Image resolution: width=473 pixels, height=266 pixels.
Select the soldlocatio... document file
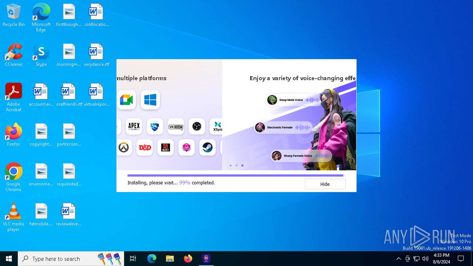(96, 16)
